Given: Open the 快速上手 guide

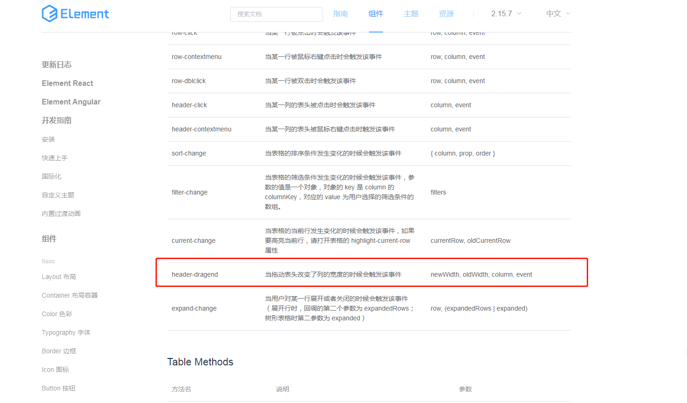Looking at the screenshot, I should [54, 157].
